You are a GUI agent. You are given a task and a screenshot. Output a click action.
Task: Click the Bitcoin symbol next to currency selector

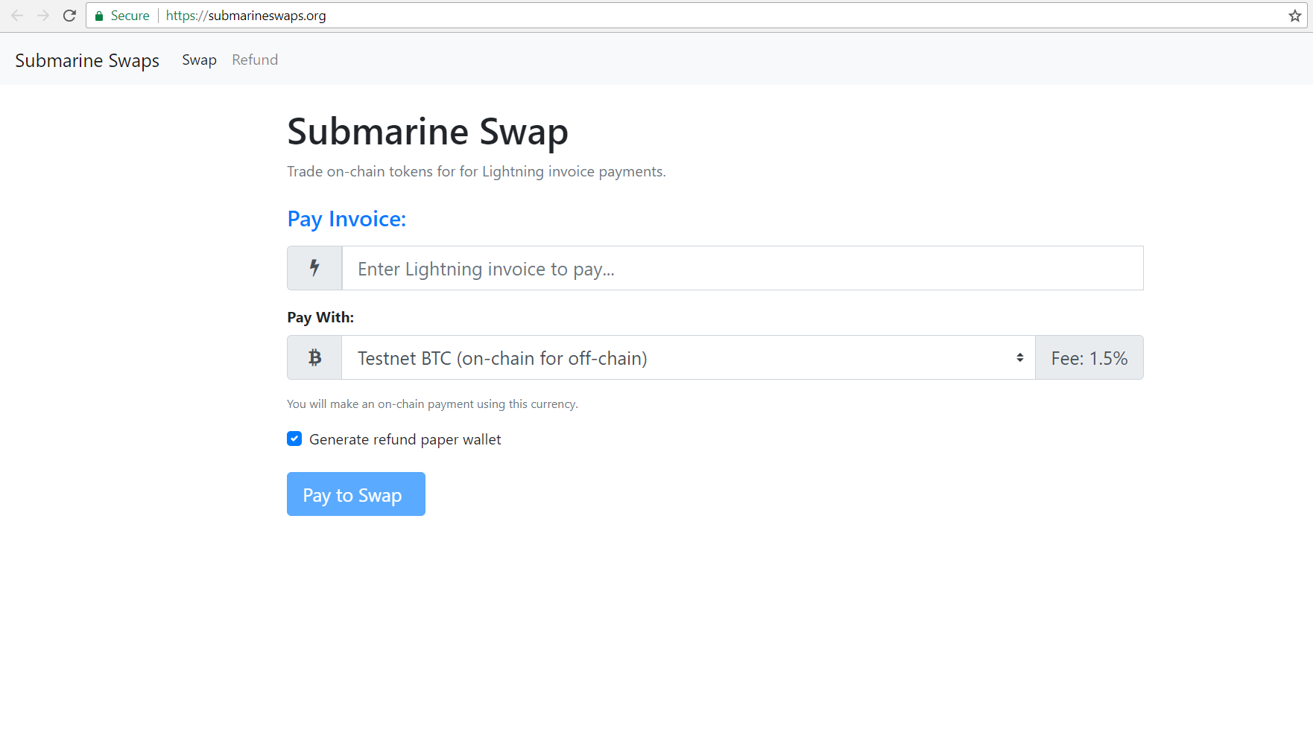(x=314, y=357)
